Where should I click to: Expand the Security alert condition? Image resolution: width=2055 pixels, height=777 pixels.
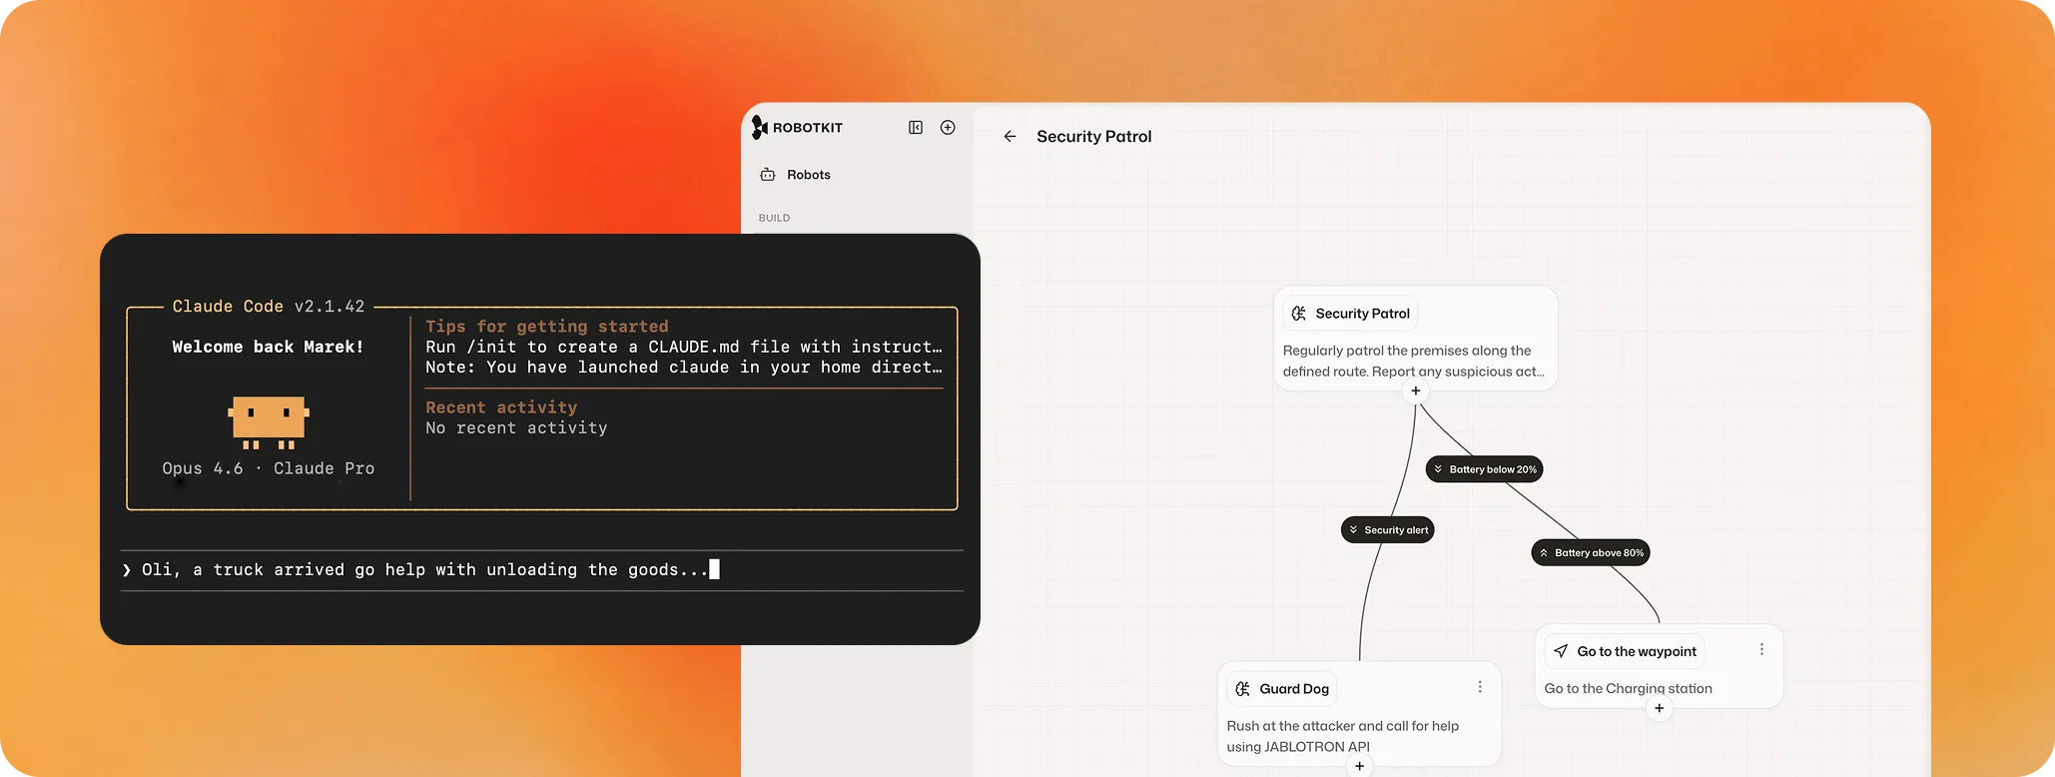(x=1387, y=530)
